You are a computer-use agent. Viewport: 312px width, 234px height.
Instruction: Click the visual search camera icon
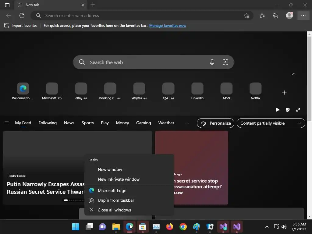(225, 62)
